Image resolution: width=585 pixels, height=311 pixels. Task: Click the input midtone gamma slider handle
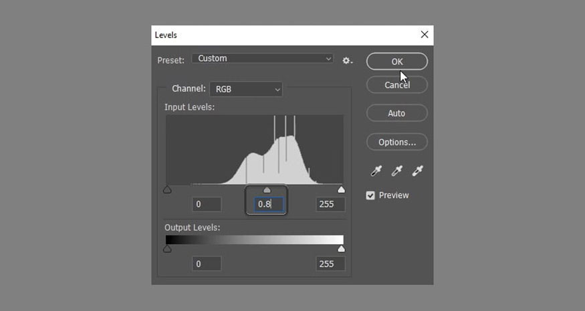pyautogui.click(x=267, y=191)
